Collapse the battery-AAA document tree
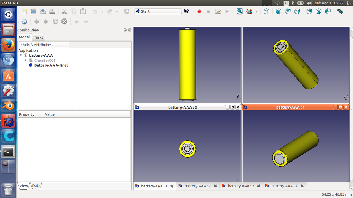353x198 pixels. (21, 55)
